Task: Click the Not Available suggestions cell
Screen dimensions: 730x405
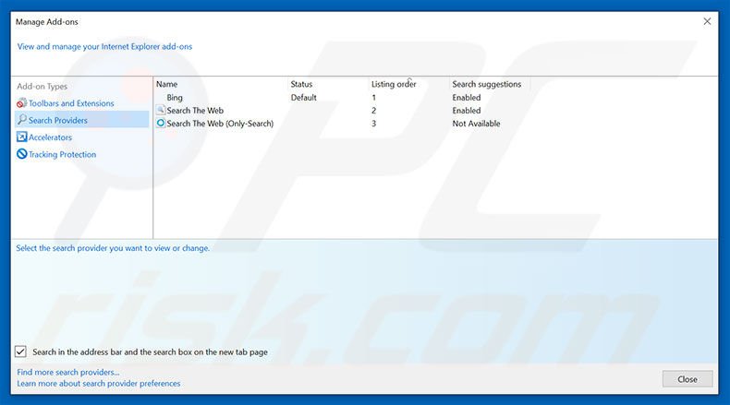Action: (476, 124)
